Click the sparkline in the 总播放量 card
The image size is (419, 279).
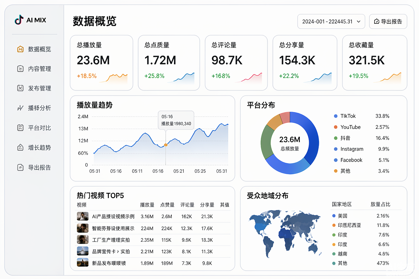(x=114, y=78)
